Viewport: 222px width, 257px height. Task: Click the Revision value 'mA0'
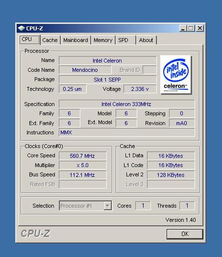tap(182, 123)
